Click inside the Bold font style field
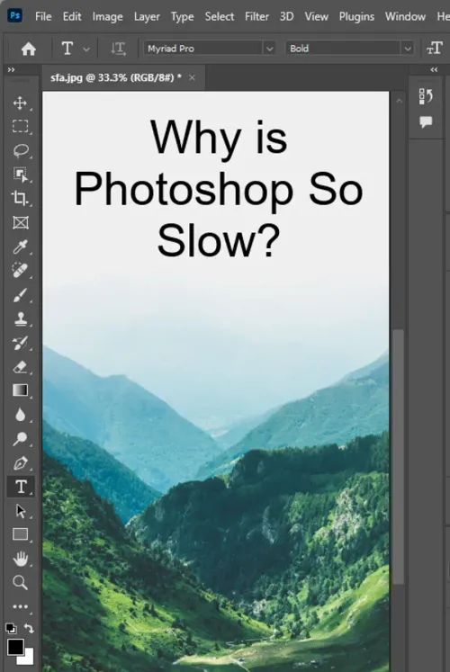450x672 pixels. click(x=344, y=49)
